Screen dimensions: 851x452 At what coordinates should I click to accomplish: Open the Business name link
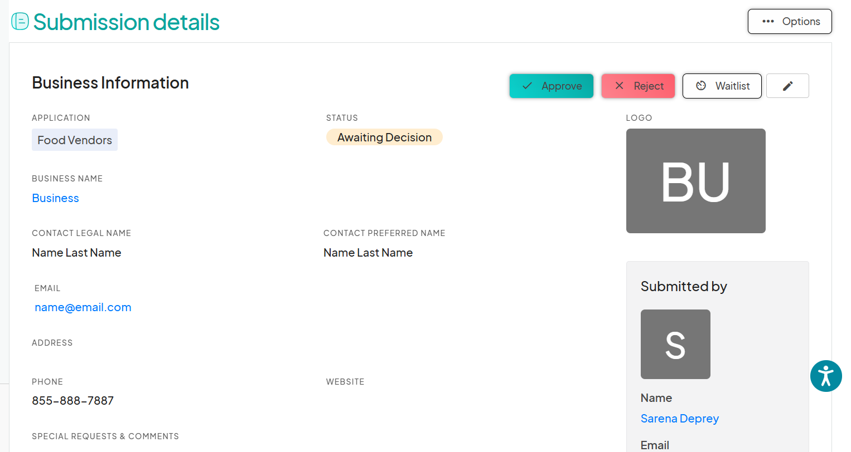pyautogui.click(x=56, y=198)
